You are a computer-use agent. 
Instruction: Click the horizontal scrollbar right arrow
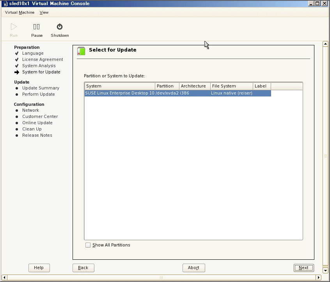319,277
